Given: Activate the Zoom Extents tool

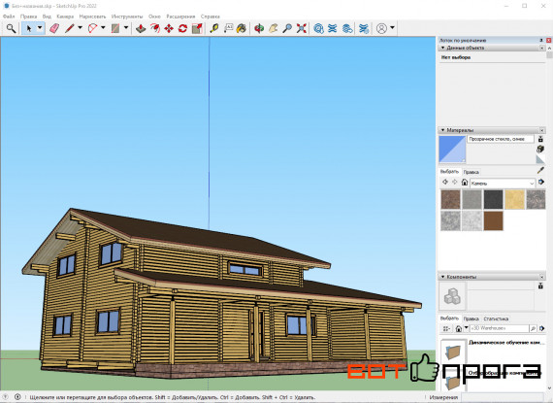Looking at the screenshot, I should pos(301,28).
